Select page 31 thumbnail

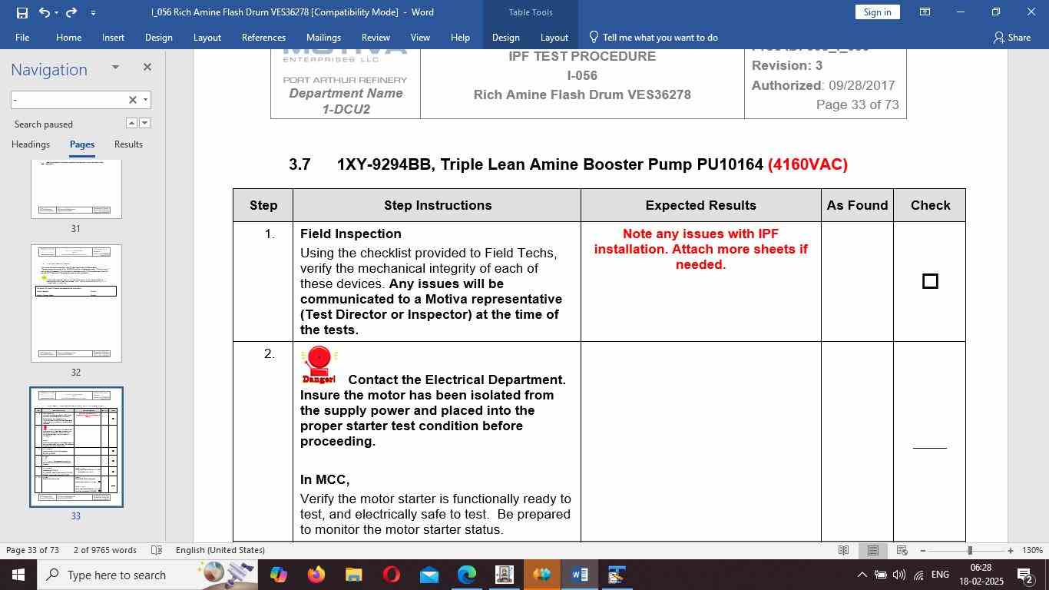(x=76, y=189)
